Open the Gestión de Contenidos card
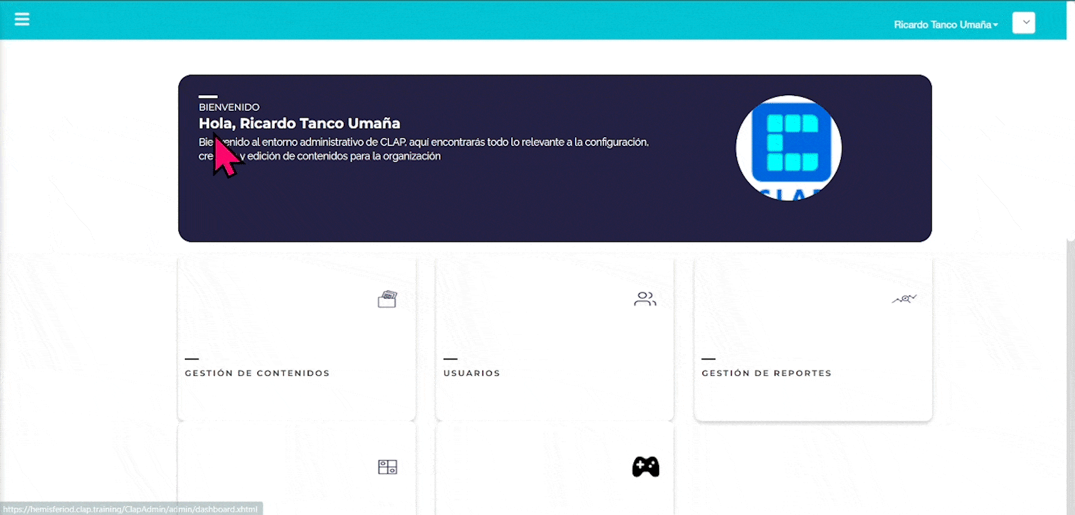Screen dimensions: 1075x515 click(x=297, y=339)
